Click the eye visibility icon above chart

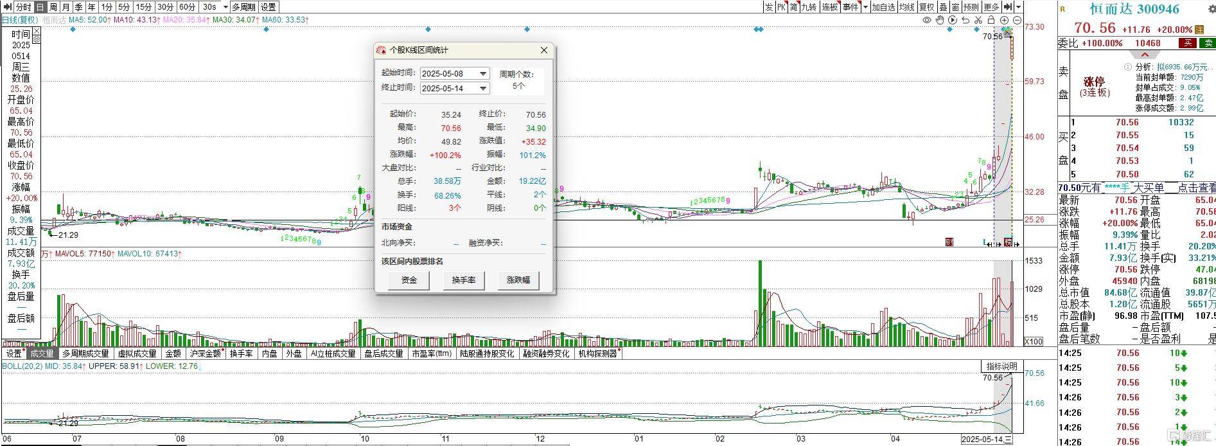coord(927,20)
